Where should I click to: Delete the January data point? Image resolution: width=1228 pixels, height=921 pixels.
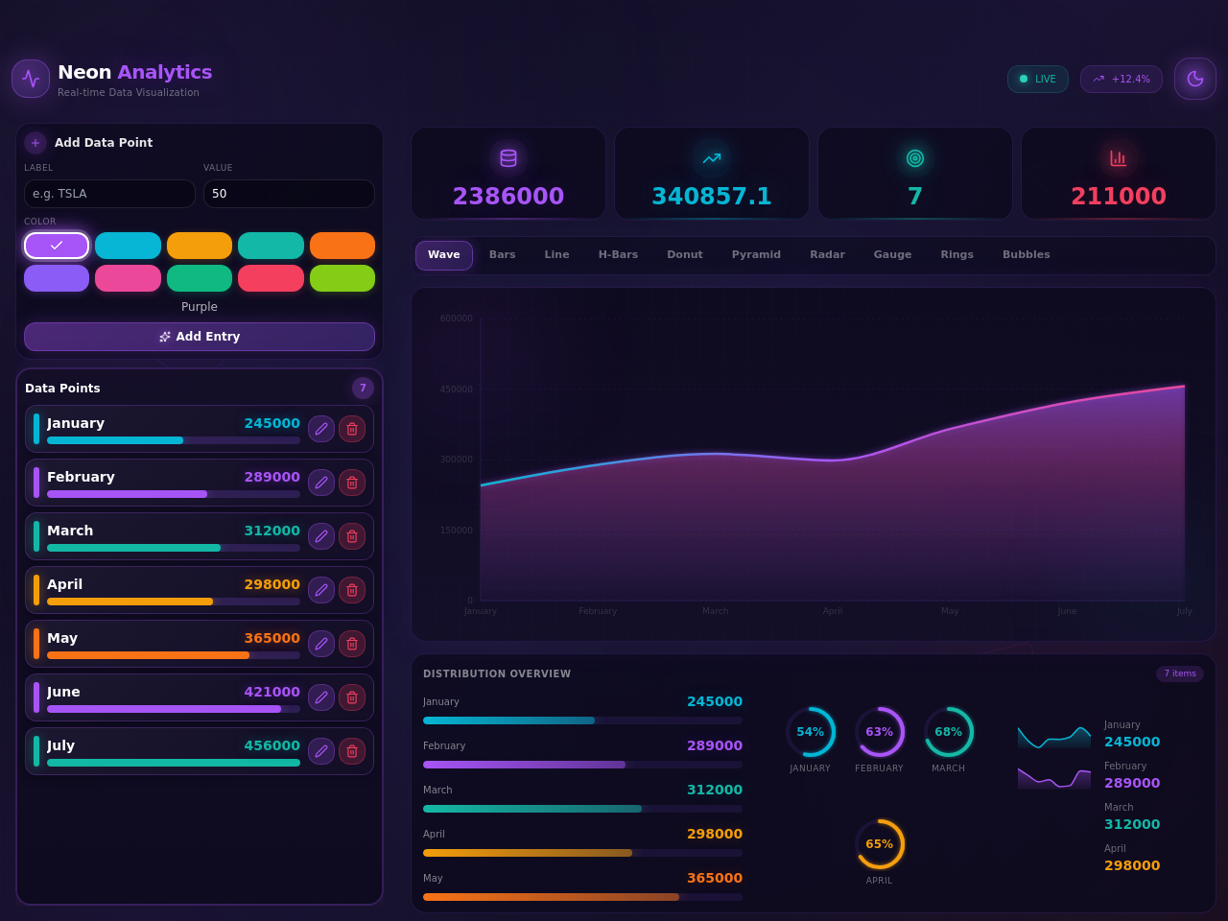[x=352, y=429]
